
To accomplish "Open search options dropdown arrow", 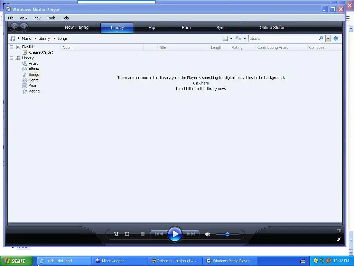I will pyautogui.click(x=328, y=39).
